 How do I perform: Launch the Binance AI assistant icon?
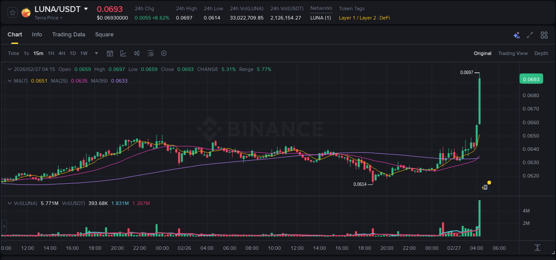[516, 35]
